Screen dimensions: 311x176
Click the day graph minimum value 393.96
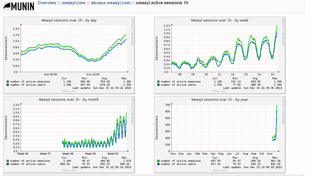pos(85,82)
